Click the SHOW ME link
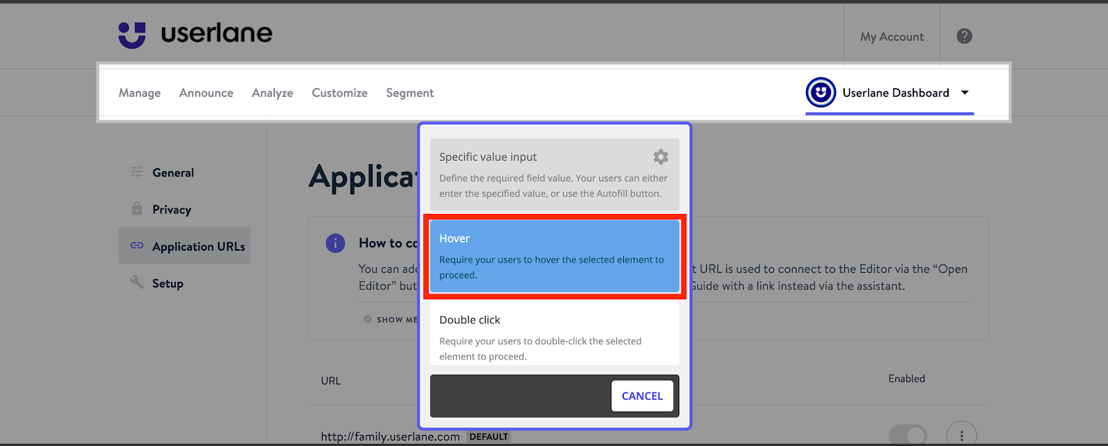Screen dimensions: 1108x446 391,319
